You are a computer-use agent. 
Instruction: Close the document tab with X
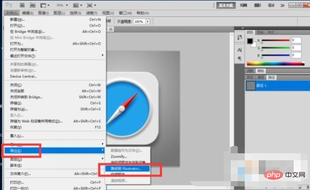111,29
